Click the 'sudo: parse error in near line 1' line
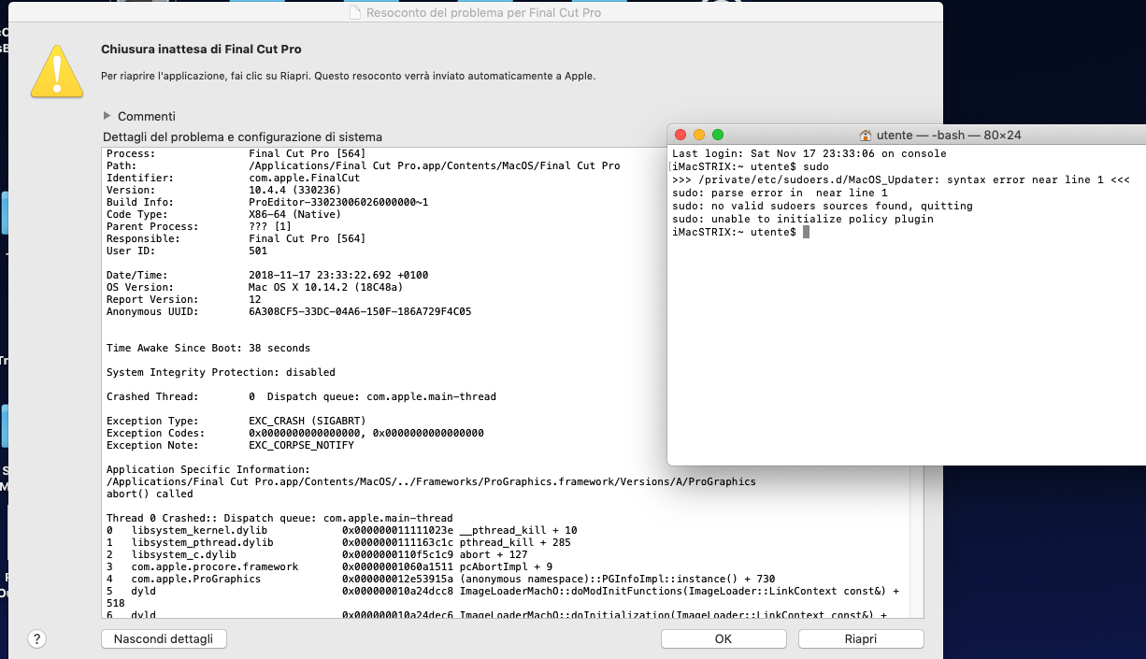 pyautogui.click(x=780, y=193)
